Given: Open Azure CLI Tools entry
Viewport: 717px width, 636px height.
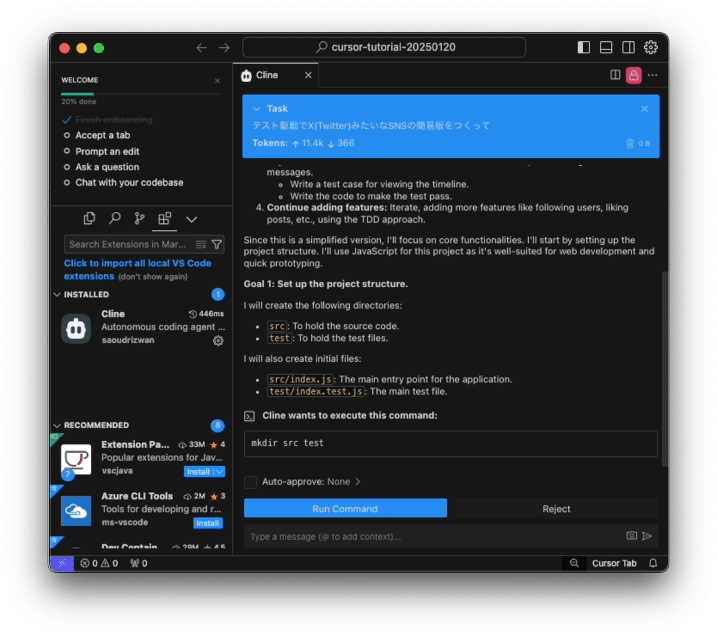Looking at the screenshot, I should [142, 509].
